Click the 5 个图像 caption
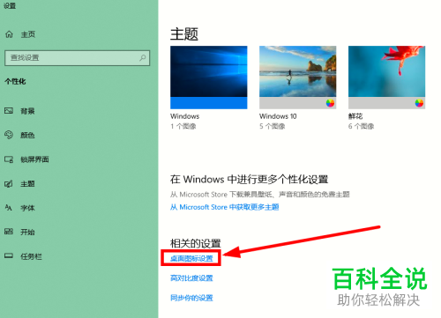Screen dimensions: 441x318 coord(272,126)
